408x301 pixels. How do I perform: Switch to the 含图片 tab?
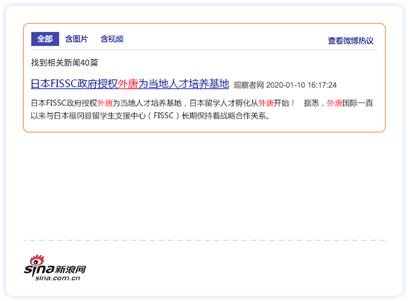[x=77, y=39]
